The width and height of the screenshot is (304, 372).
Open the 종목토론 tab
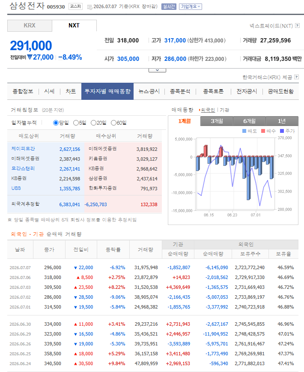pyautogui.click(x=213, y=92)
